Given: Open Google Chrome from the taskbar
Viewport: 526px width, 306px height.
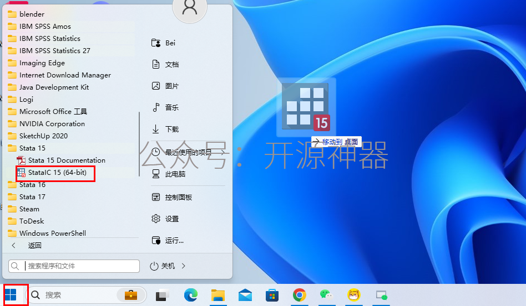Looking at the screenshot, I should tap(299, 295).
